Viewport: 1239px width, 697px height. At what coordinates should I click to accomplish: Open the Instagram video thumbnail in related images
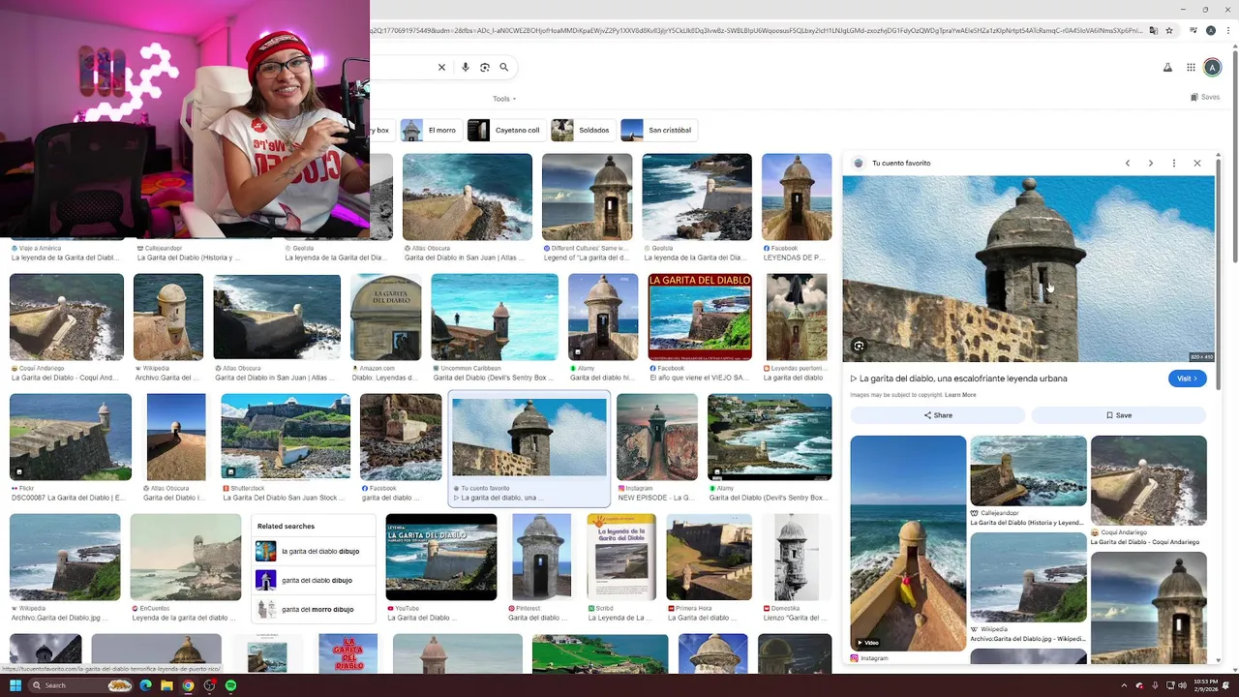pyautogui.click(x=908, y=543)
